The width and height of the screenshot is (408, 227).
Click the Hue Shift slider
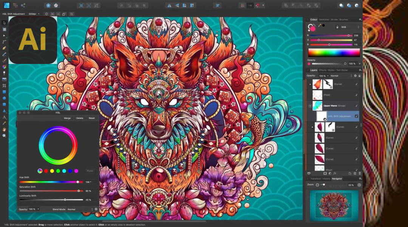[51, 182]
